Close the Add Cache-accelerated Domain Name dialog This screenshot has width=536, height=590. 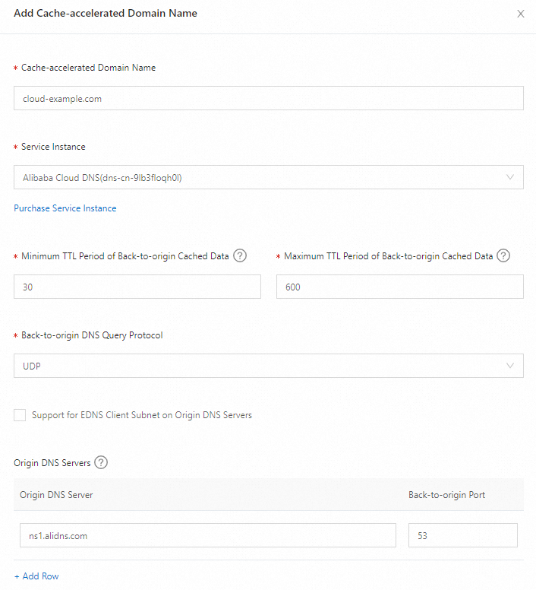pos(521,14)
